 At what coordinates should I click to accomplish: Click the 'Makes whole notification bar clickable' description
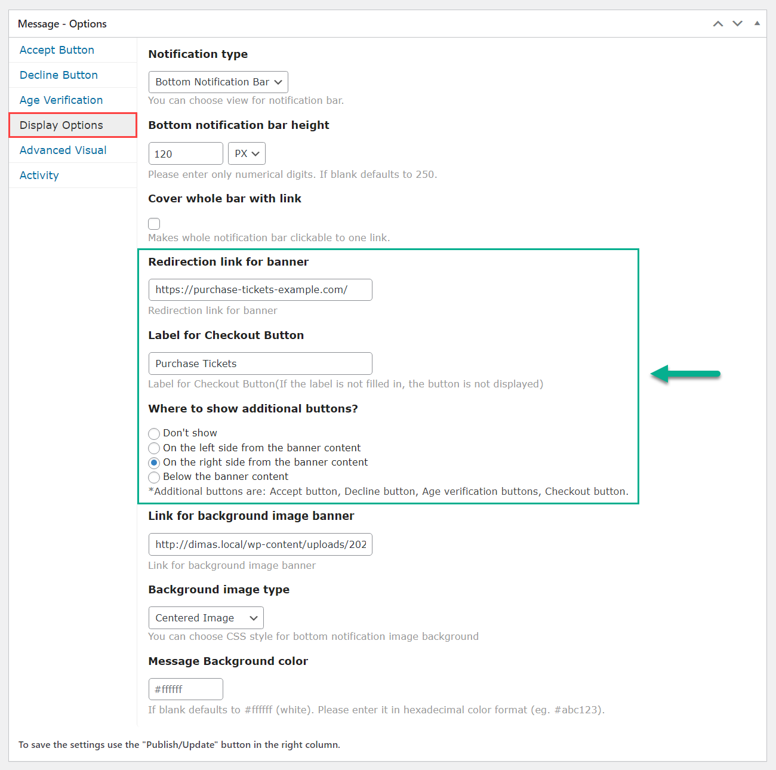[269, 238]
